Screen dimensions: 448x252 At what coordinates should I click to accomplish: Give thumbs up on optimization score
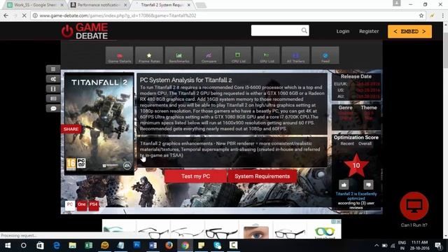click(x=344, y=185)
